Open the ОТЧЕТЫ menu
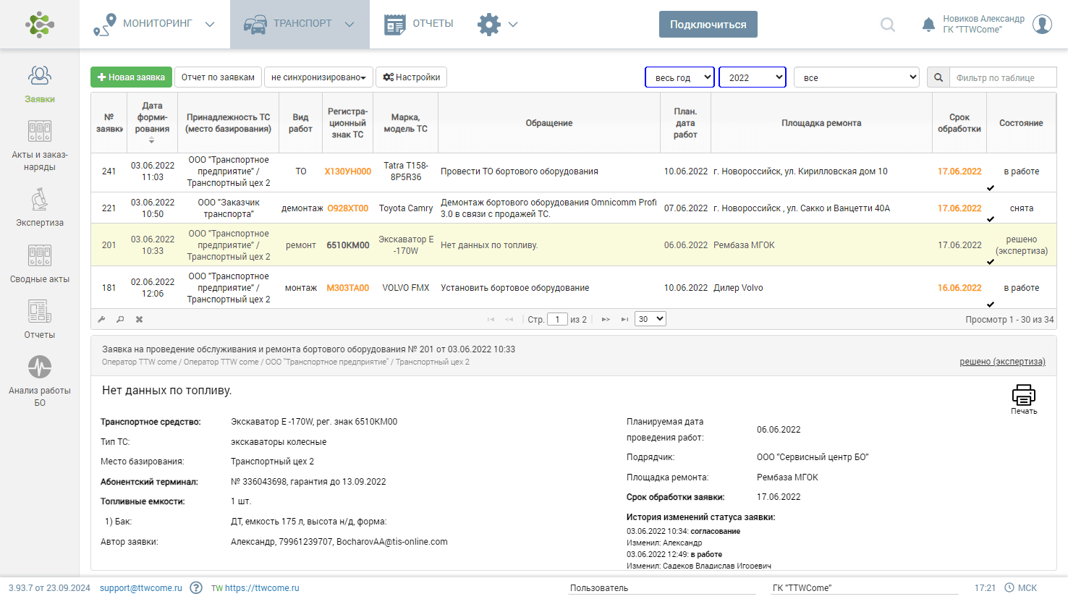Viewport: 1068px width, 599px height. coord(419,24)
